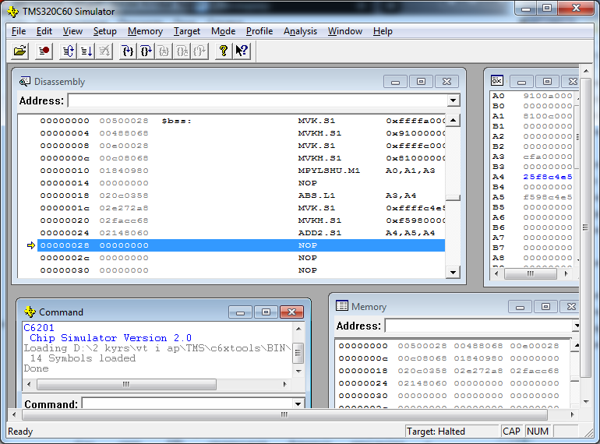Click the Memory Address input field

[478, 326]
